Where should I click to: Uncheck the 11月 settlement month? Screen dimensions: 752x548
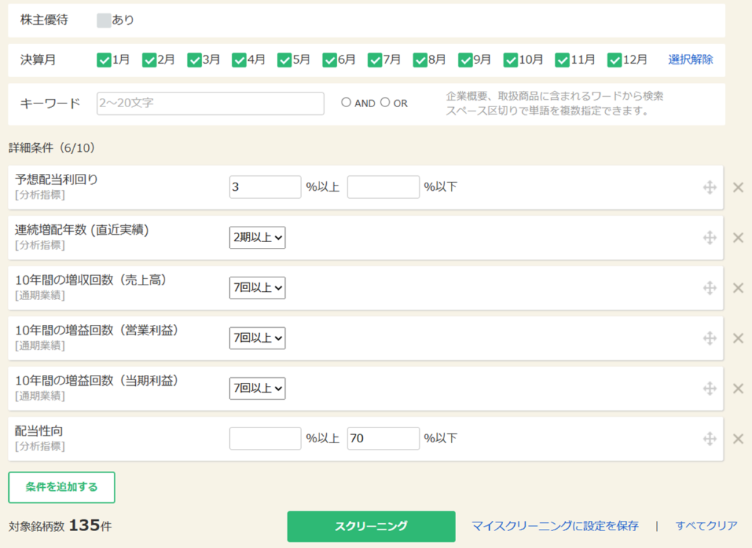point(562,60)
